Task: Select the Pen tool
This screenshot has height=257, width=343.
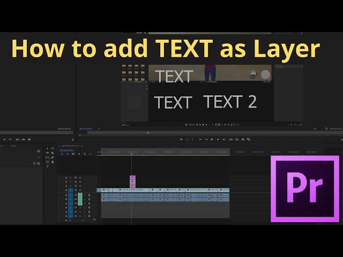Action: (x=53, y=157)
